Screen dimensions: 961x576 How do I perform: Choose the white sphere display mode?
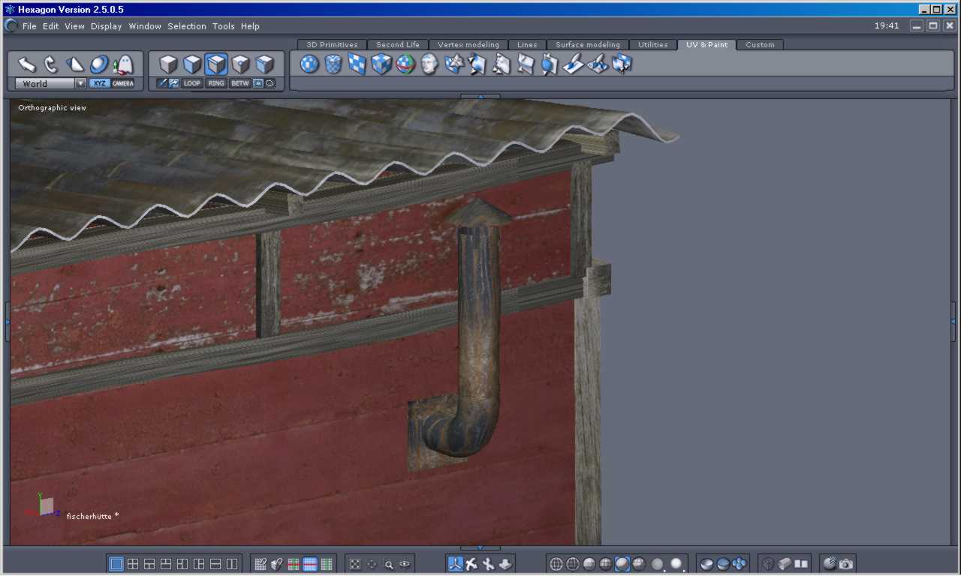tap(676, 564)
